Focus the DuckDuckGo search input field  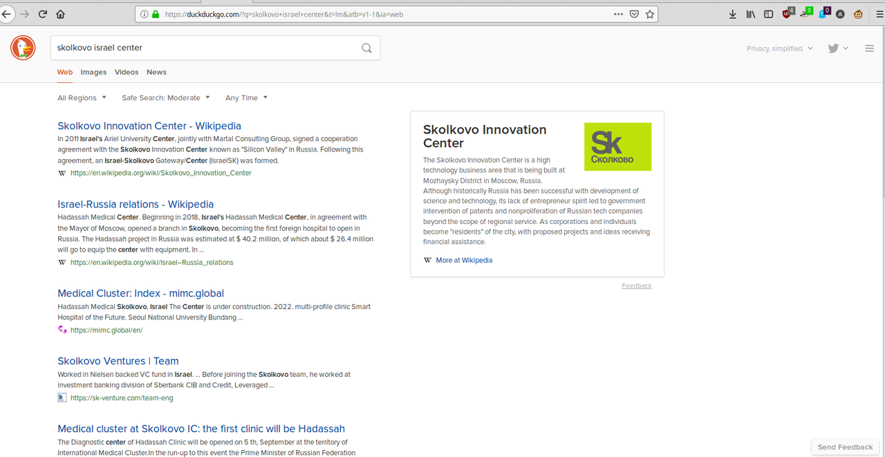(206, 48)
